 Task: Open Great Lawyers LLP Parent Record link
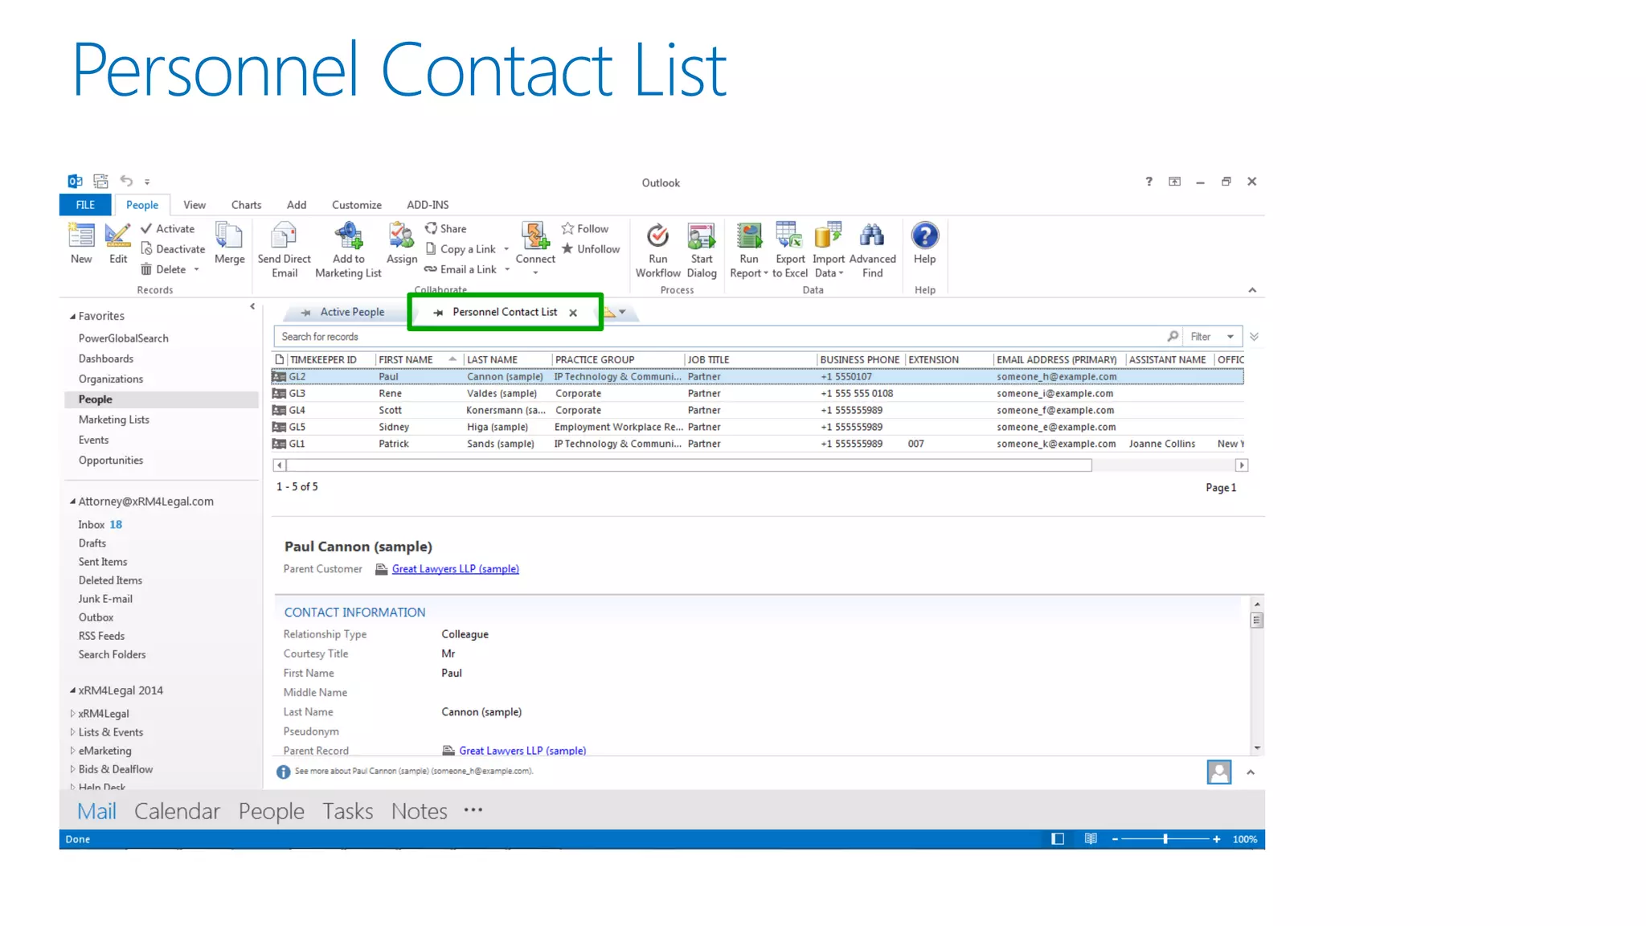coord(522,751)
